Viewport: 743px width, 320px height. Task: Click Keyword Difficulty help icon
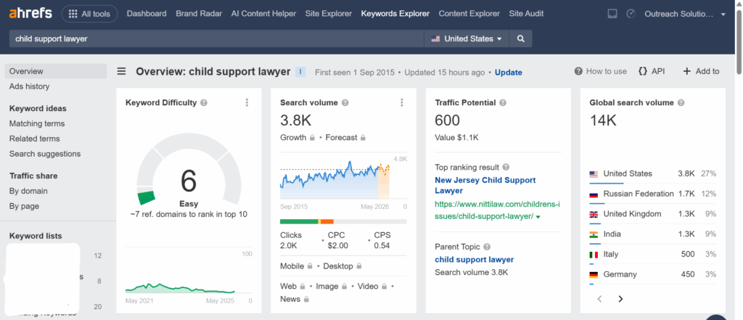coord(204,102)
